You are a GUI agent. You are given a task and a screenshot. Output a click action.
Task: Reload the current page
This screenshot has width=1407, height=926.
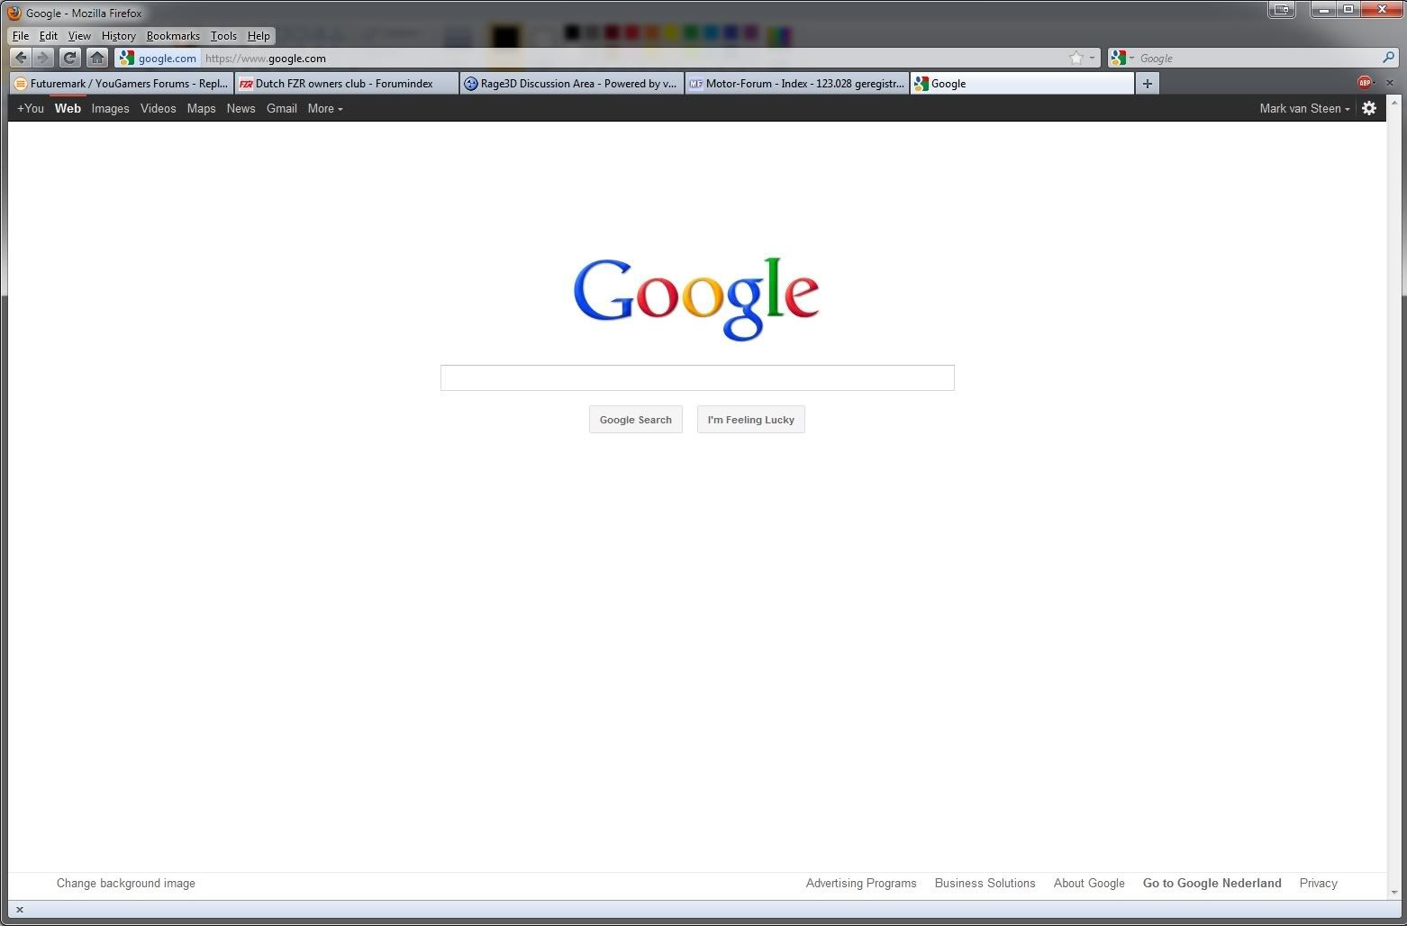pos(69,58)
